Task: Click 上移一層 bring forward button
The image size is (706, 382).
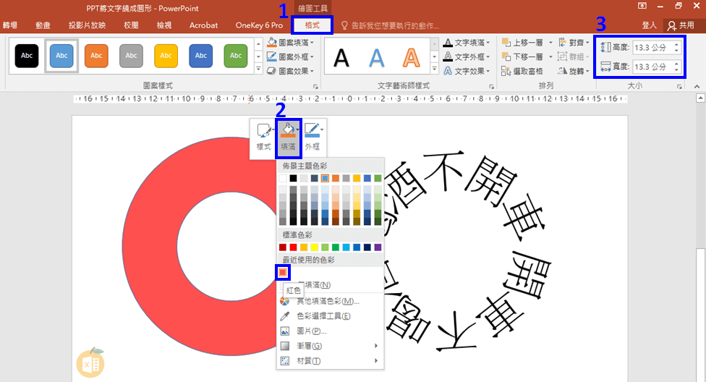Action: [525, 43]
